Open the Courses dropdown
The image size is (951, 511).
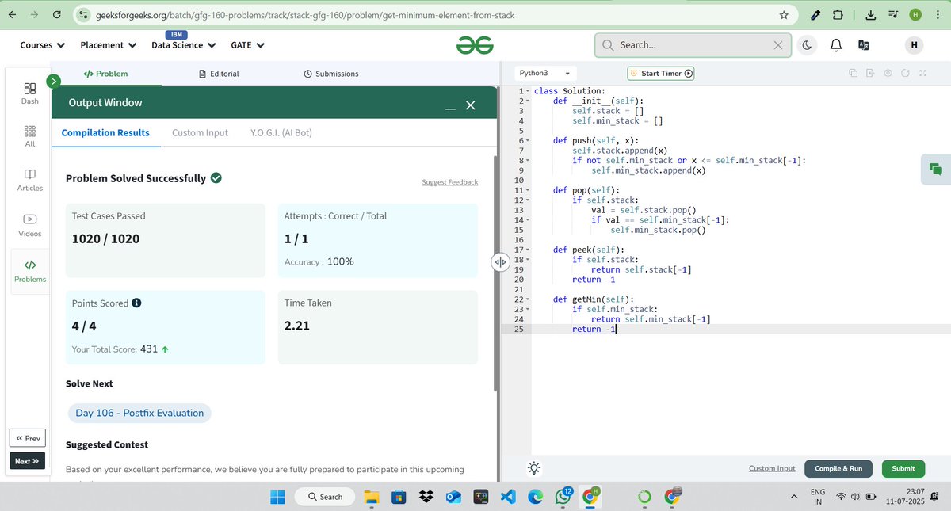[x=43, y=45]
